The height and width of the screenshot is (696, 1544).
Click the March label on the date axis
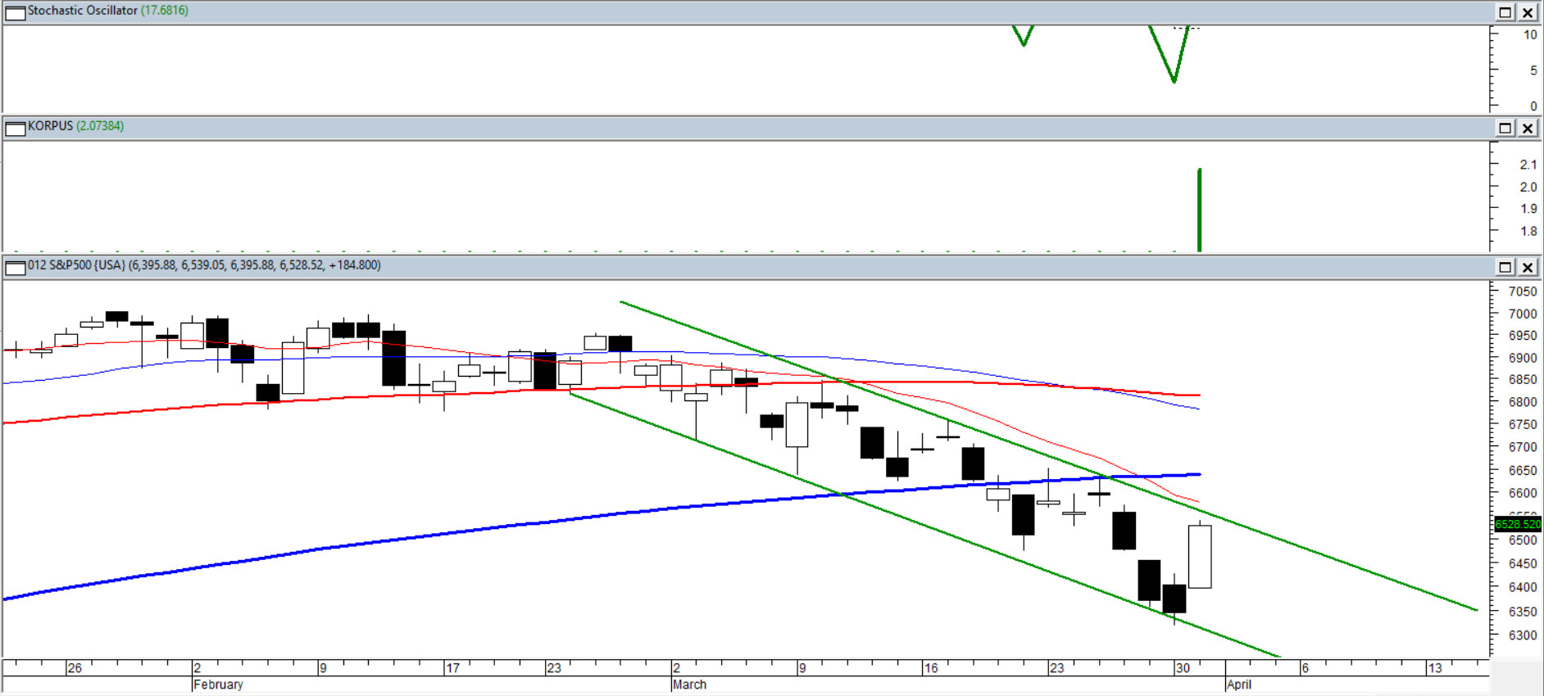point(689,685)
